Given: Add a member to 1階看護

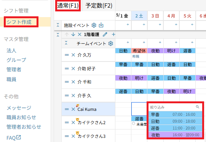Looking at the screenshot, I should (x=113, y=35).
